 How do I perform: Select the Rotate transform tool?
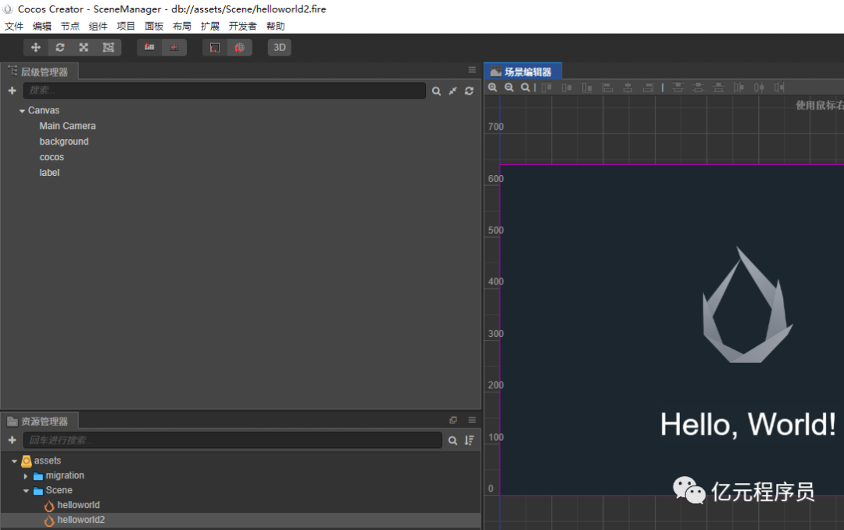59,48
